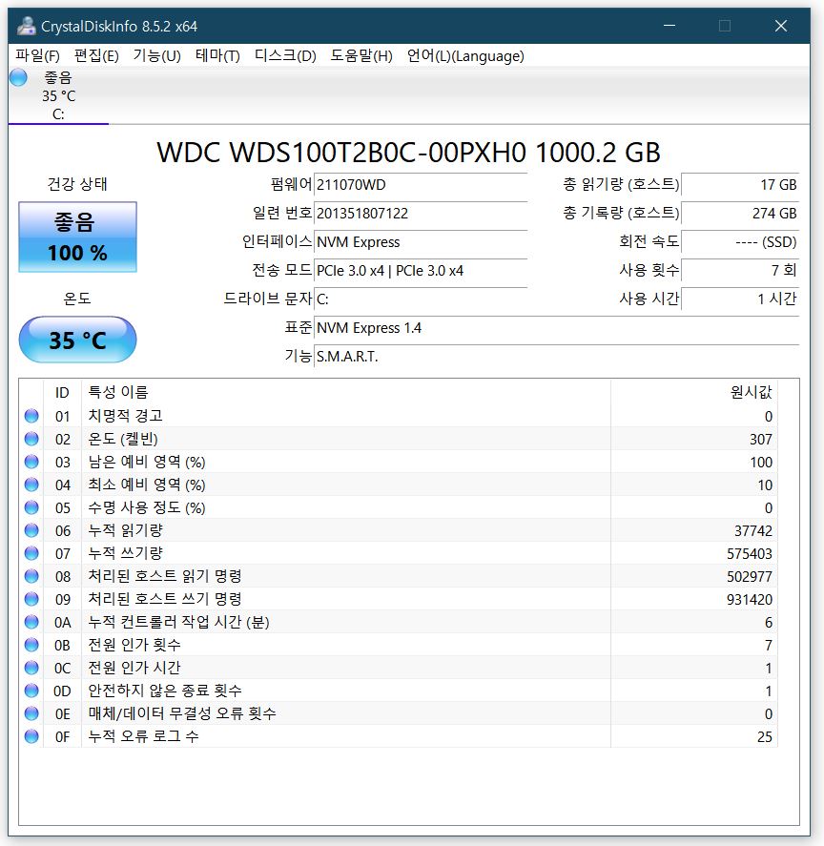Click status orb for row 01 치명적 경고

tap(31, 416)
